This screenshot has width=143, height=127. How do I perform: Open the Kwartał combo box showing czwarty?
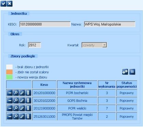pos(94,45)
